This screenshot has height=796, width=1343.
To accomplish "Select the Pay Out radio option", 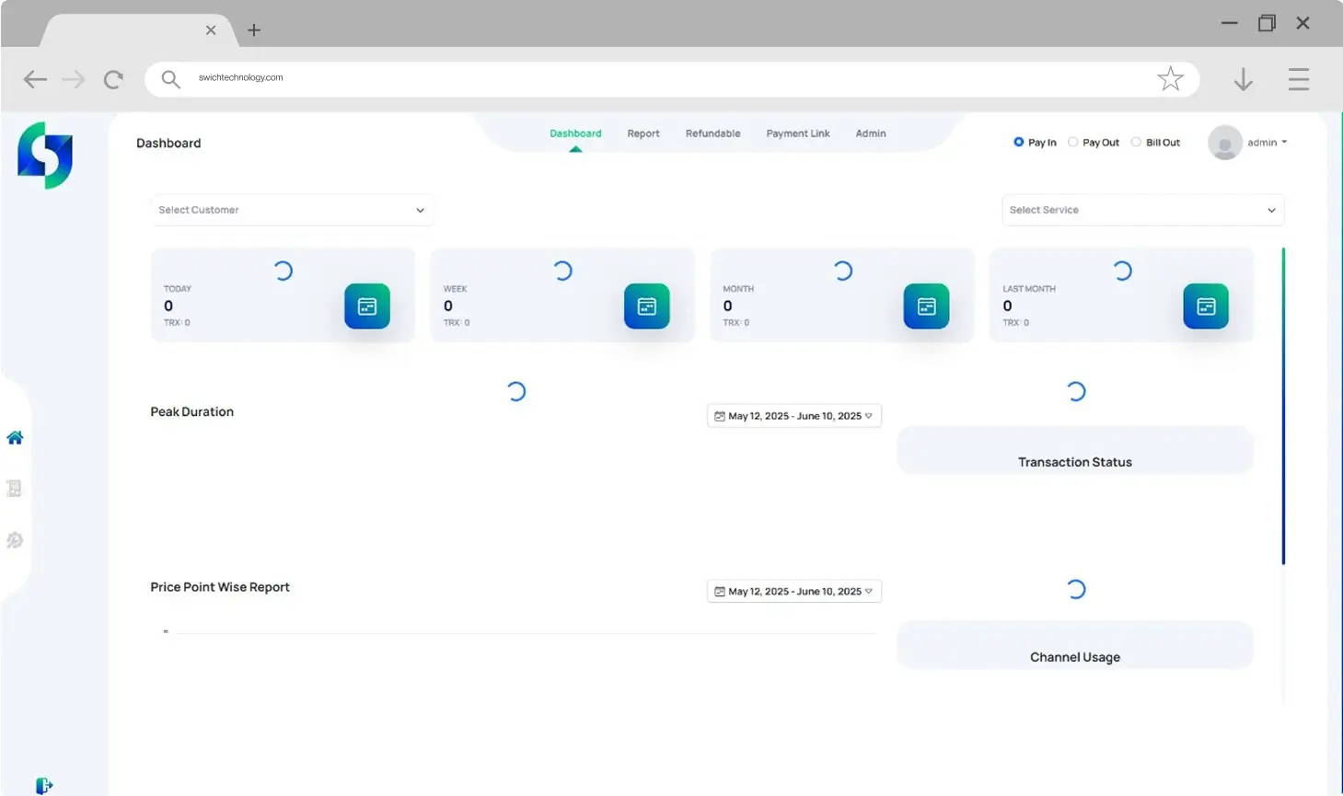I will tap(1073, 143).
